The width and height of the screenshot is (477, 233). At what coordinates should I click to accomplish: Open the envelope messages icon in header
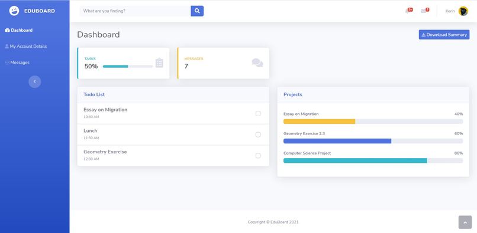pyautogui.click(x=425, y=11)
